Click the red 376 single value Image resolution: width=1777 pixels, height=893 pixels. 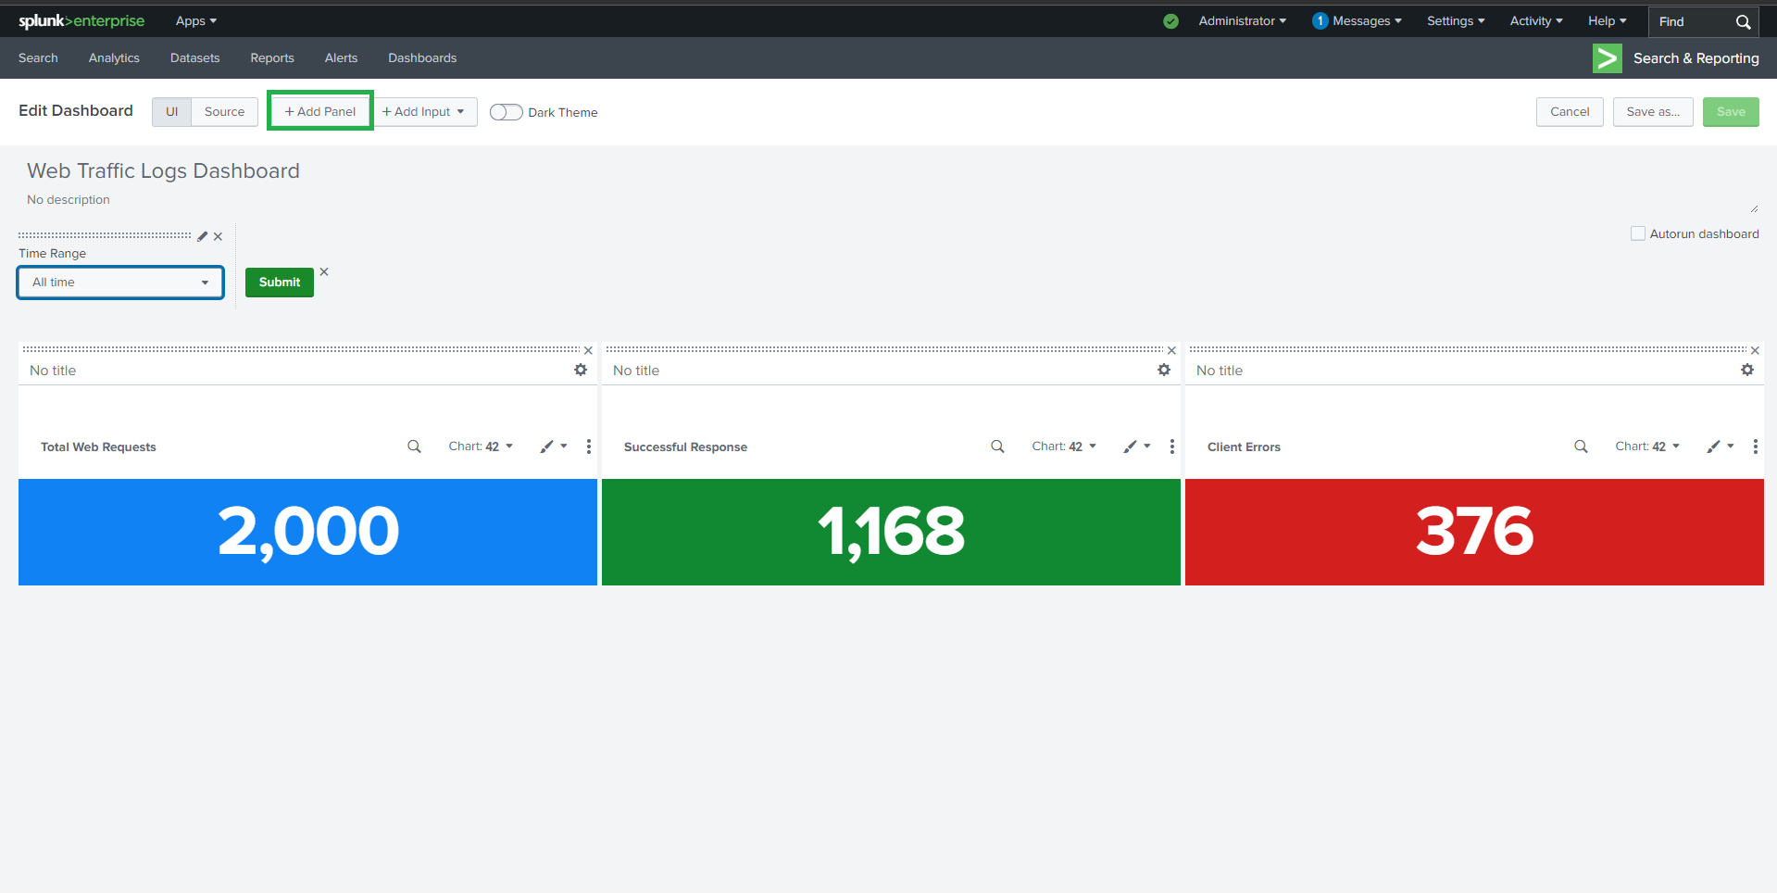pos(1474,532)
